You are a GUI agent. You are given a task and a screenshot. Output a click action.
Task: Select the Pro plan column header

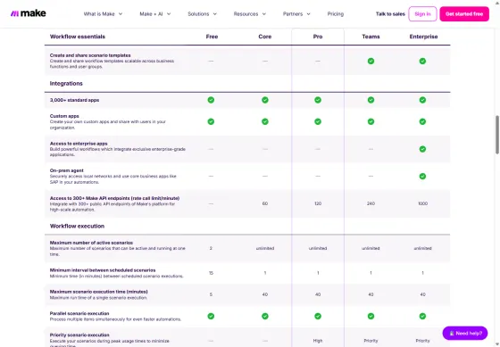point(318,37)
